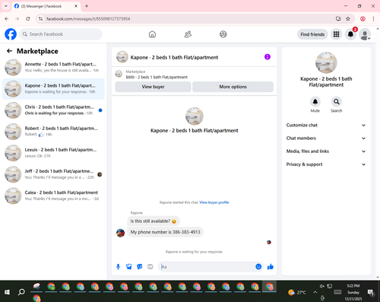Choose a GIF icon
Image resolution: width=380 pixels, height=302 pixels.
click(150, 266)
